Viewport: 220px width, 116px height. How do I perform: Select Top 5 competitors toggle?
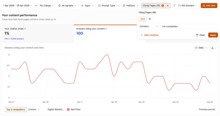[x=16, y=109]
